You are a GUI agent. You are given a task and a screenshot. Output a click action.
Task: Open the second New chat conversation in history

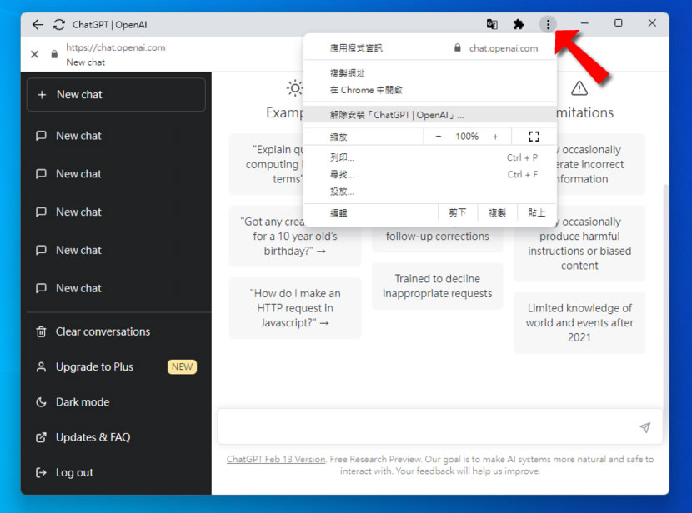click(x=116, y=174)
